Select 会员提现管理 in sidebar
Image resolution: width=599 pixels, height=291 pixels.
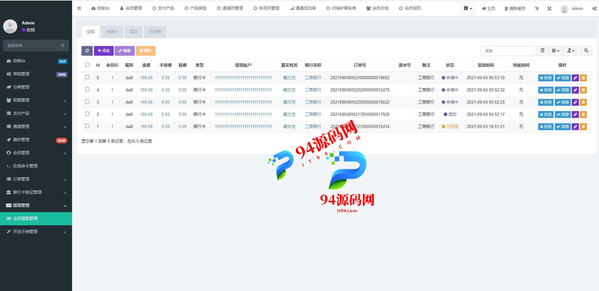(x=36, y=219)
